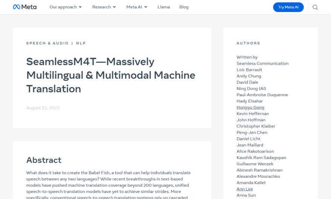The image size is (331, 199).
Task: Click the Meta logo
Action: pyautogui.click(x=25, y=7)
